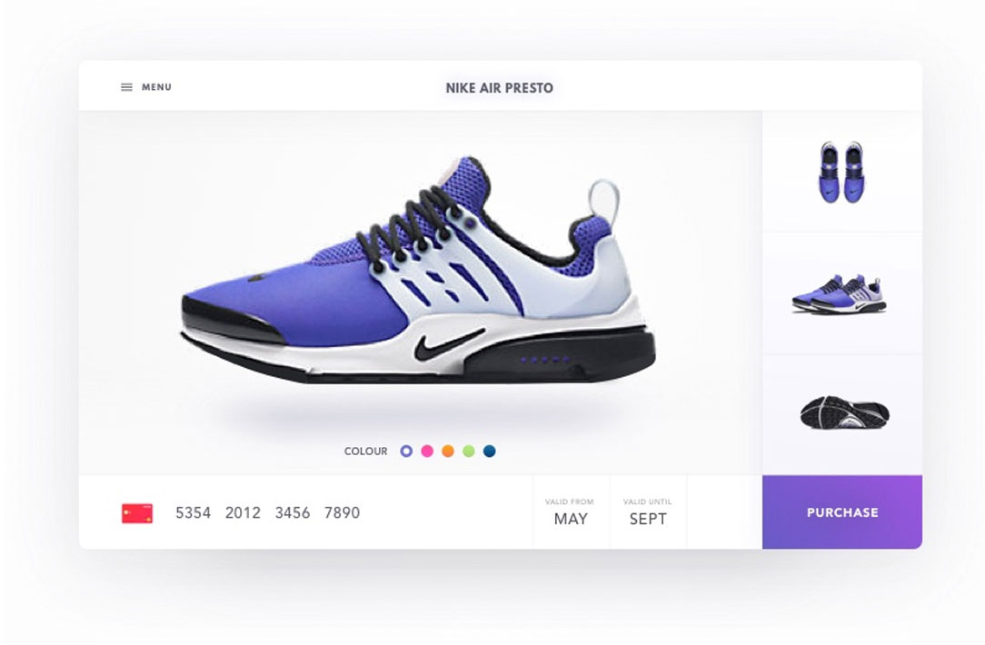985x645 pixels.
Task: Select the purple colour option
Action: point(406,451)
